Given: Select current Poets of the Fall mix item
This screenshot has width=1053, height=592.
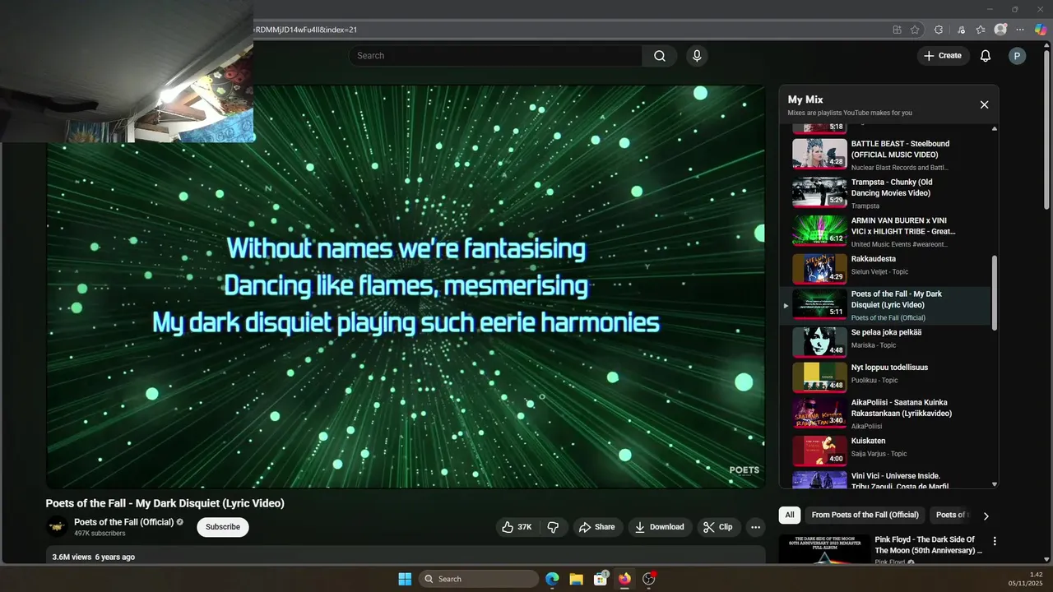Looking at the screenshot, I should 887,305.
